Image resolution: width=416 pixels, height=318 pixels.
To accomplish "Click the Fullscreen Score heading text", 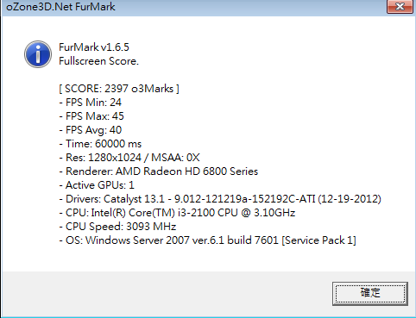I will 98,61.
